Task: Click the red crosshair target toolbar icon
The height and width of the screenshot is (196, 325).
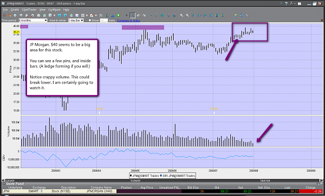Action: point(4,16)
